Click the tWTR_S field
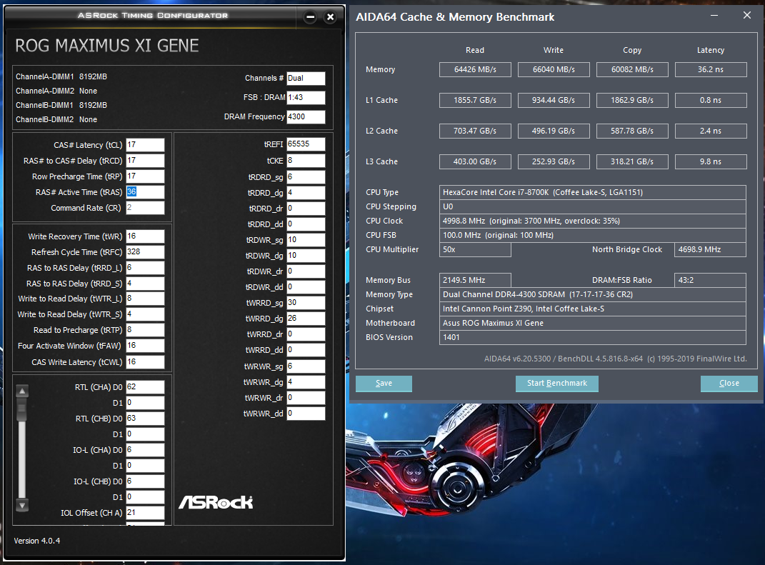Viewport: 765px width, 565px height. tap(145, 314)
